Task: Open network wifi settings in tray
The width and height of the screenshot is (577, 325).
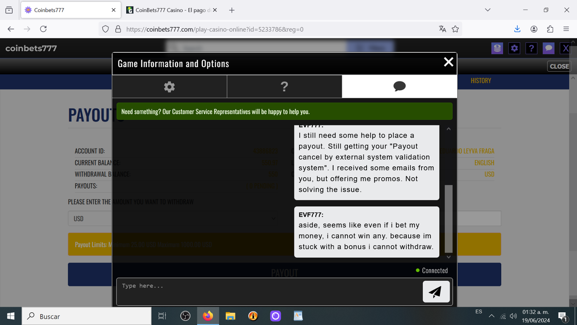Action: pyautogui.click(x=503, y=316)
